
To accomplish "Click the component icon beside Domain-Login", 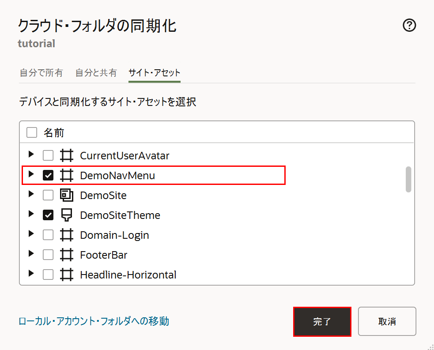I will click(66, 235).
